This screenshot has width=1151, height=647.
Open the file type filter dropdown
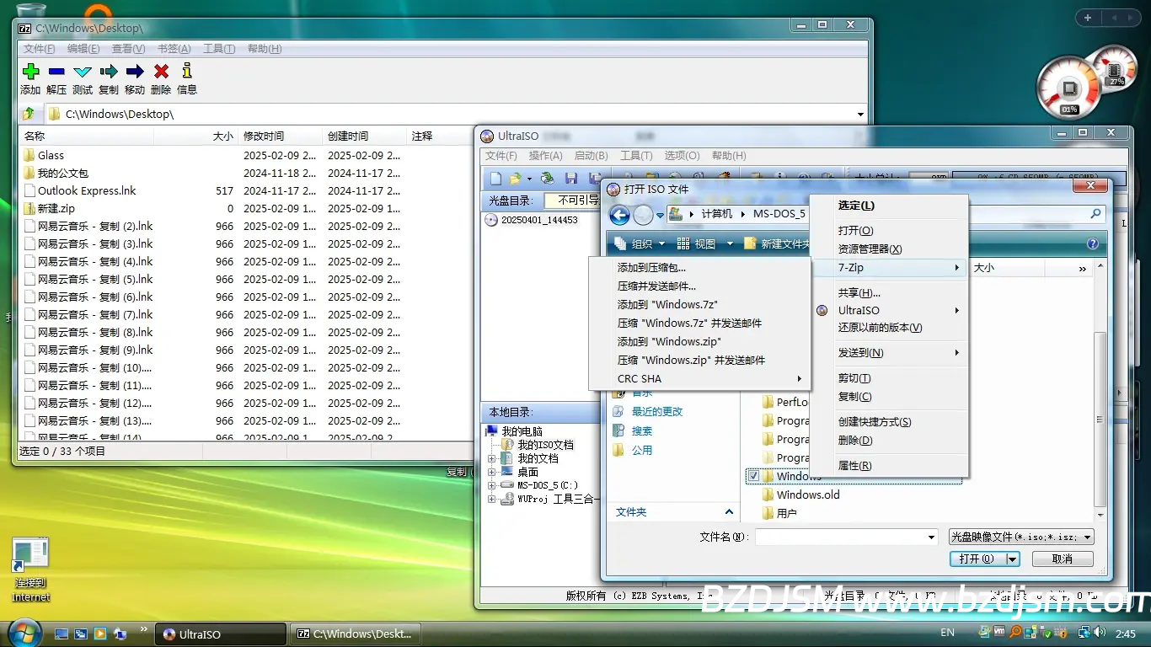[1087, 537]
